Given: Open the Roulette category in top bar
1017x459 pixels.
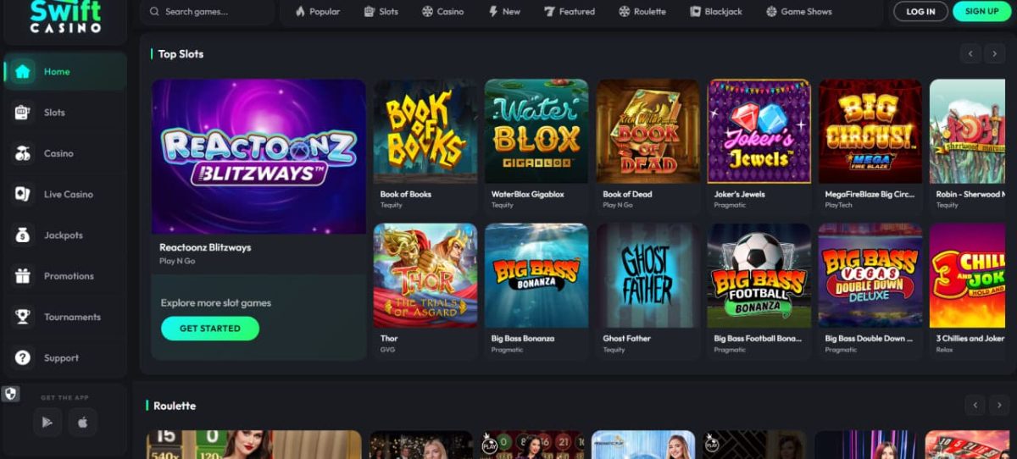Looking at the screenshot, I should 642,12.
